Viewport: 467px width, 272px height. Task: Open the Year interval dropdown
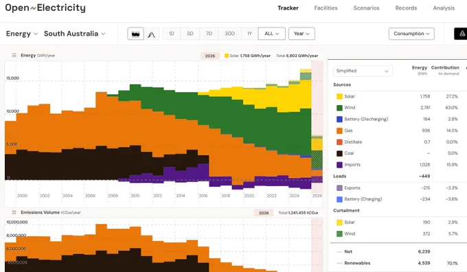301,34
